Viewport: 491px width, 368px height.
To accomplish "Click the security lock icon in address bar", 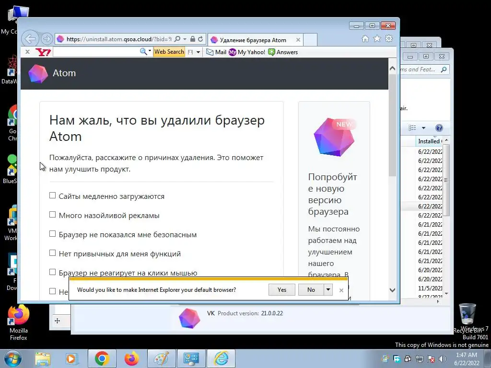I will 193,39.
